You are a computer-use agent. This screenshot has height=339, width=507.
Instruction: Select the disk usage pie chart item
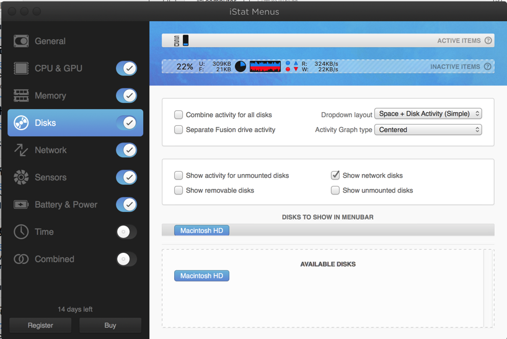point(240,66)
